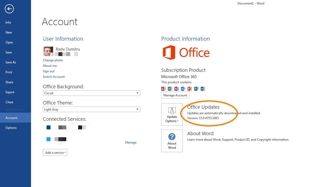
Task: Click the Publisher product icon
Action: [x=196, y=89]
